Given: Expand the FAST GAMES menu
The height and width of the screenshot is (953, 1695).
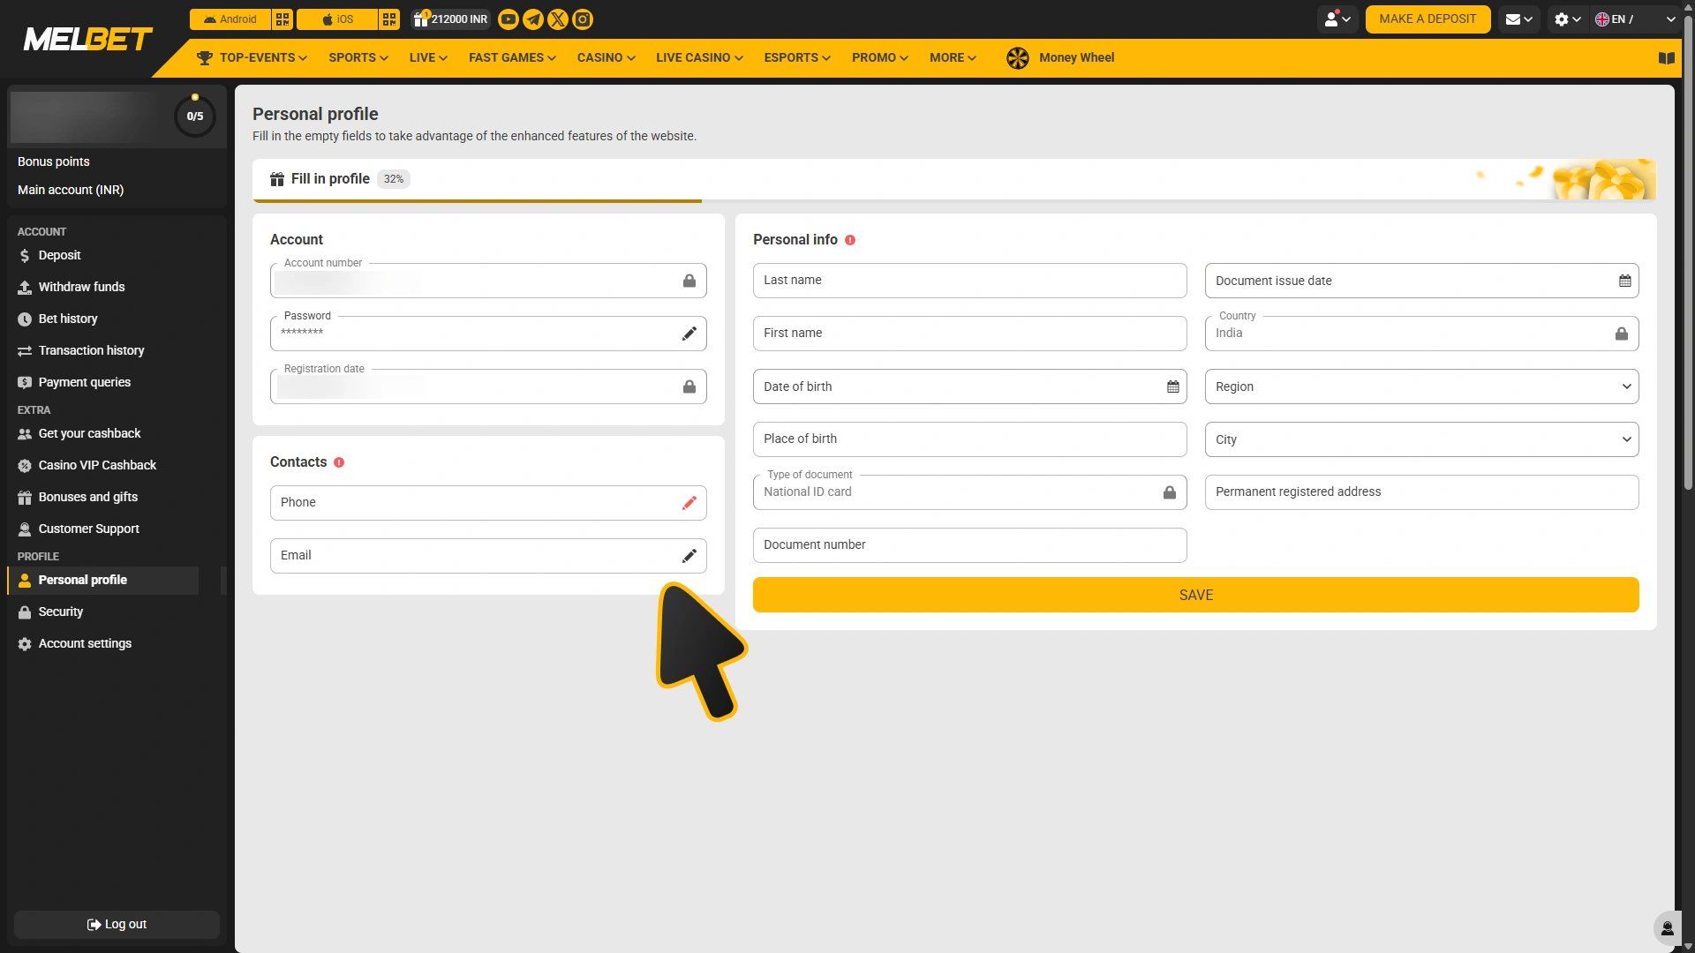Looking at the screenshot, I should (x=512, y=58).
